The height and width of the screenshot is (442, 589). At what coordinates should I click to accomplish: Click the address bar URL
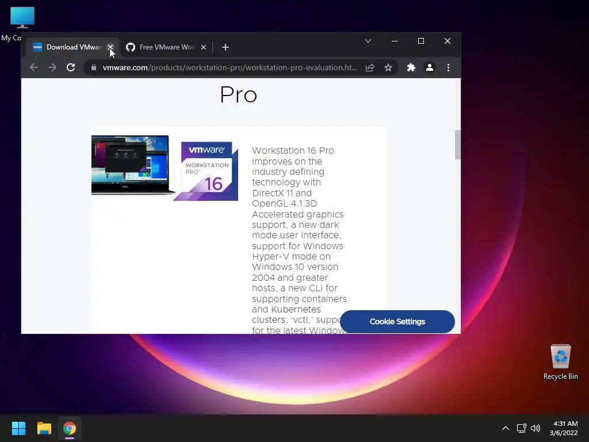[x=230, y=68]
